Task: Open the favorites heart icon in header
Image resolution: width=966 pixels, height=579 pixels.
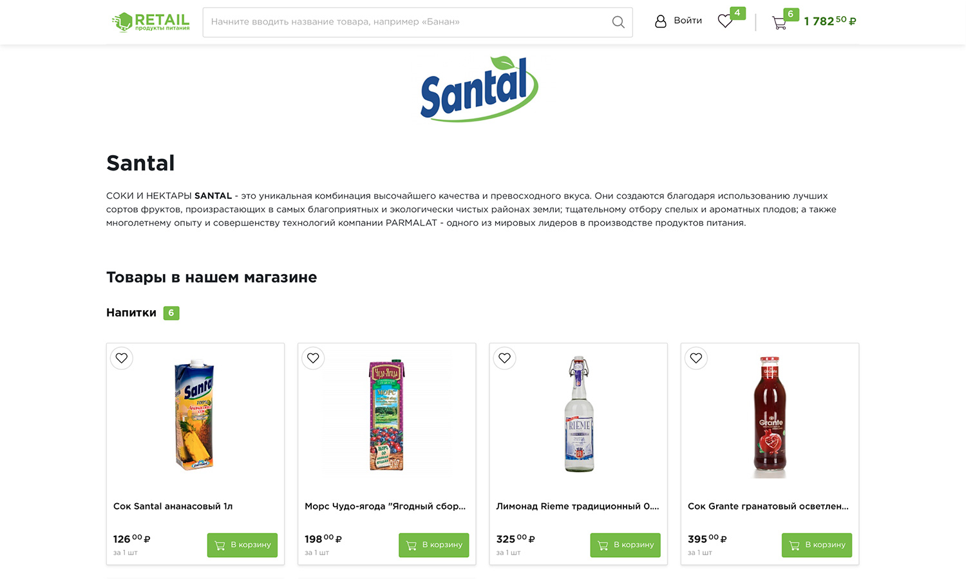Action: (725, 21)
